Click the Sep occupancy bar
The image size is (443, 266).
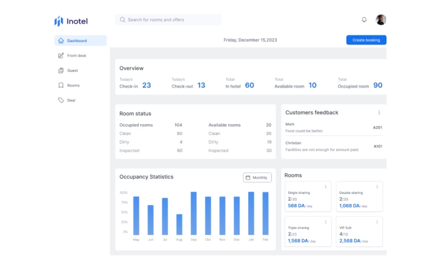point(194,213)
